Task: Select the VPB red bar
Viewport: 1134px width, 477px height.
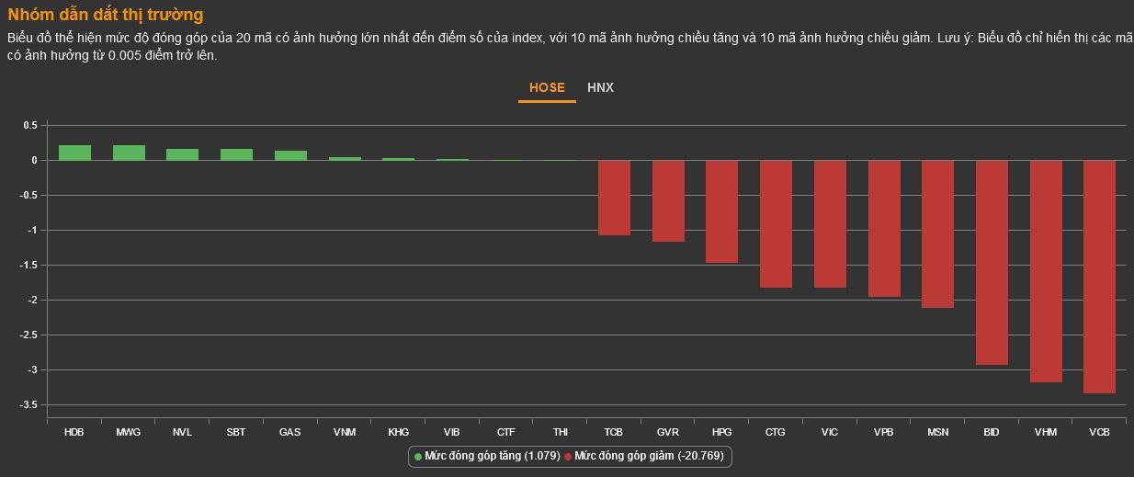Action: coord(884,228)
